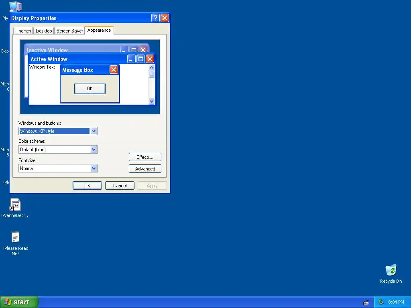
Task: Switch to the Screen Saver tab
Action: 69,30
